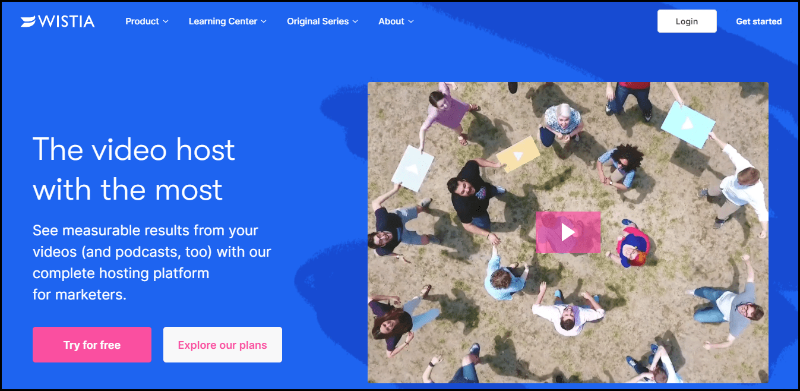Click the Explore our plans button
Screen dimensions: 800x391
(223, 345)
